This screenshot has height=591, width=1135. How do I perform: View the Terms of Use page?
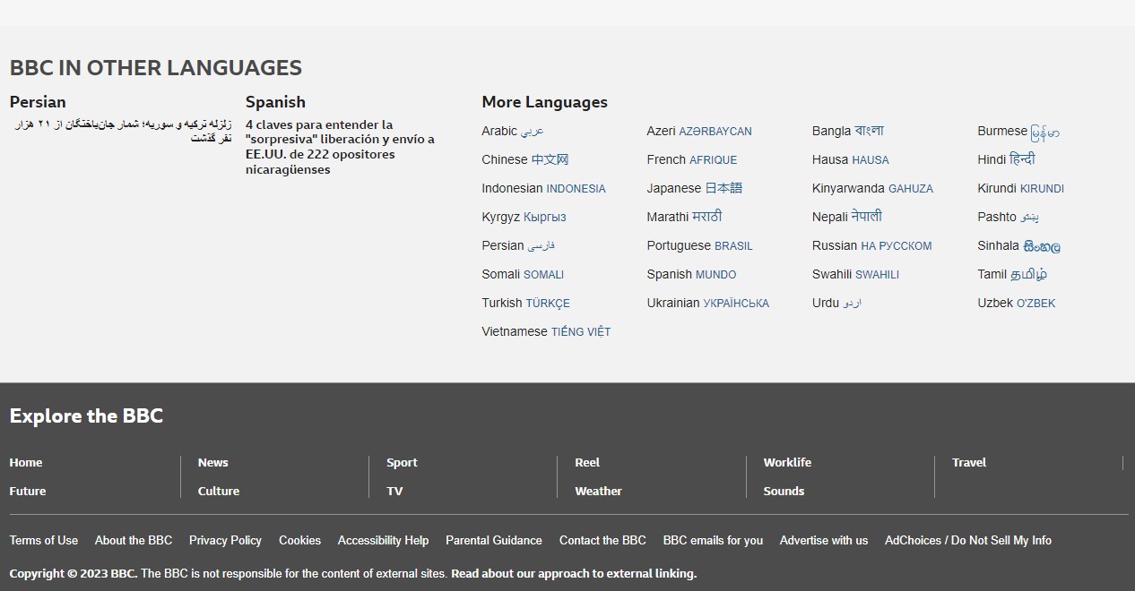tap(43, 540)
